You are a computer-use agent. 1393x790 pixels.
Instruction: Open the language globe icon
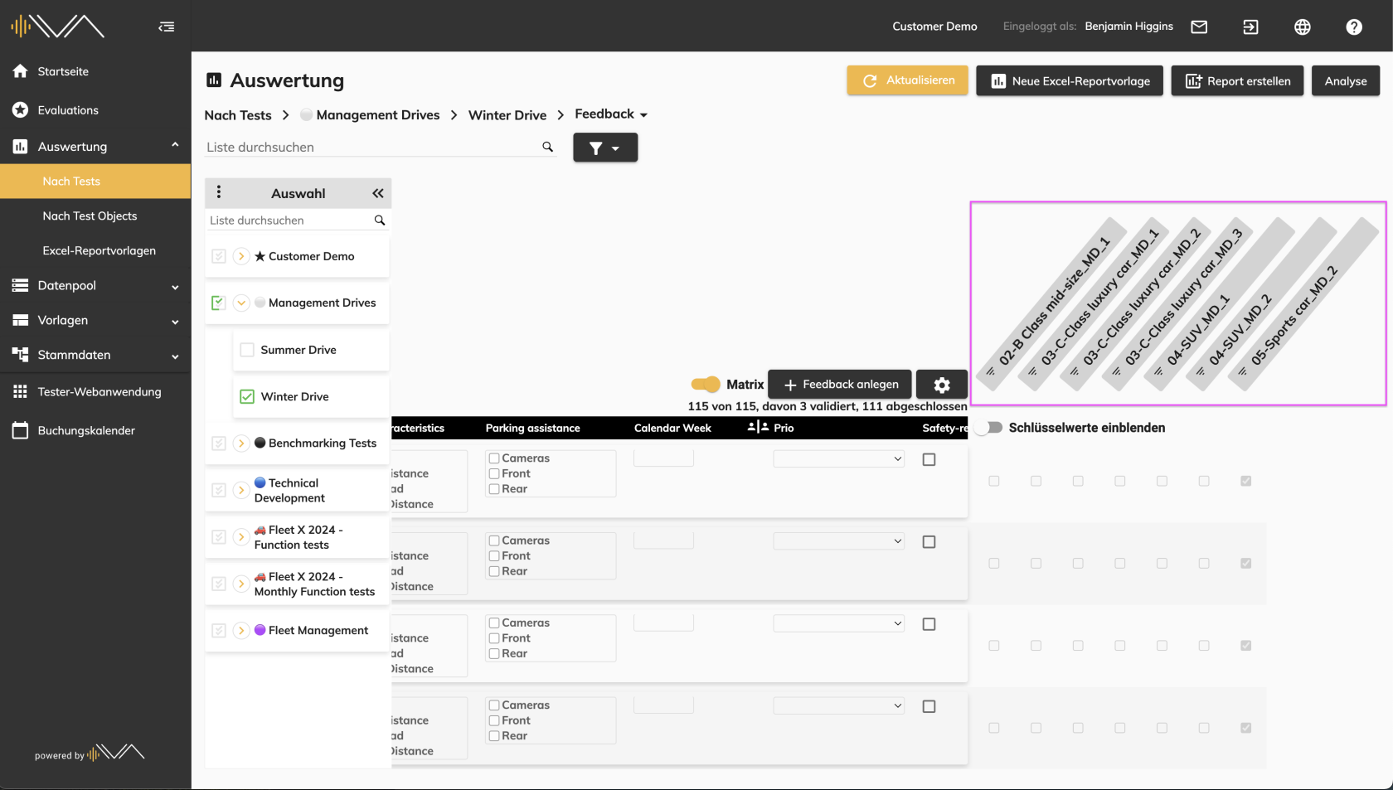(1303, 27)
